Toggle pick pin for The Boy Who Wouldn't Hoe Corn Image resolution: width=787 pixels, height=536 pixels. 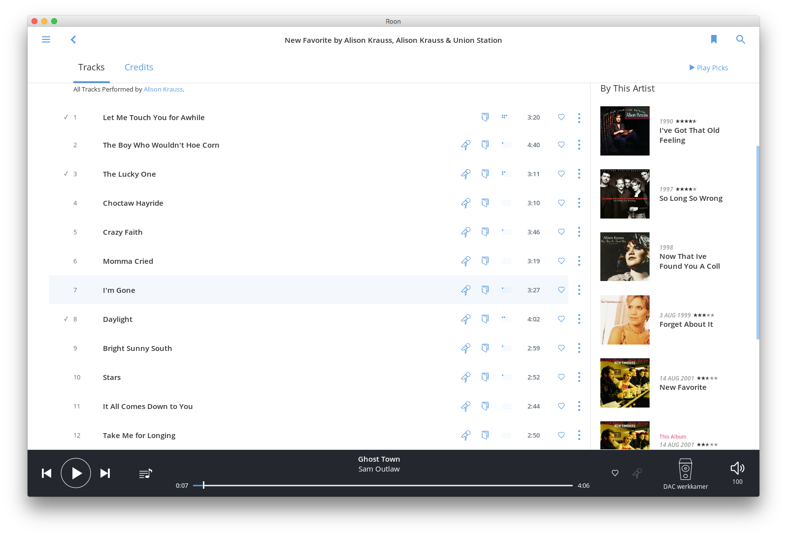click(465, 145)
